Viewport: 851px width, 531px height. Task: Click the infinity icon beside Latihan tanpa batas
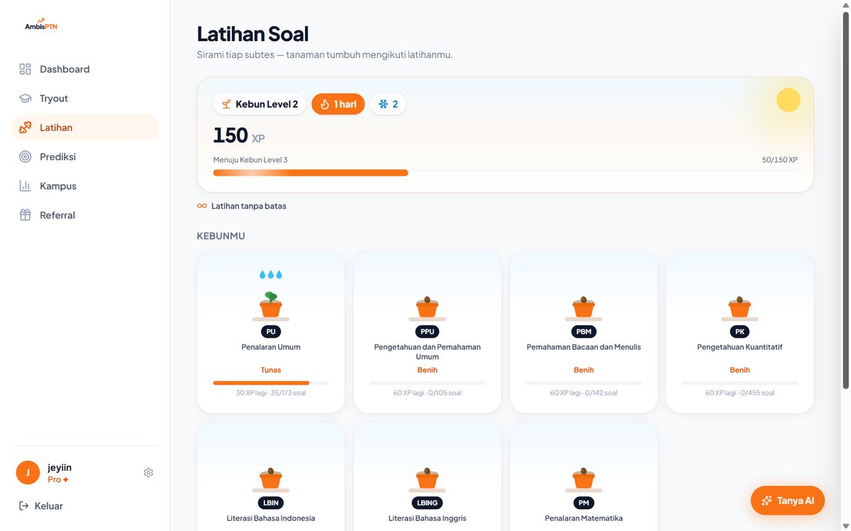point(202,206)
